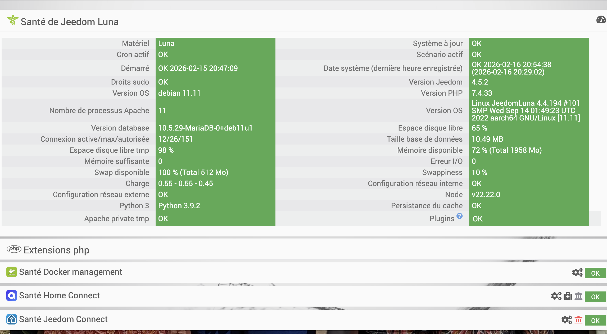
Task: Expand Santé Jeedom Connect section
Action: pyautogui.click(x=64, y=319)
